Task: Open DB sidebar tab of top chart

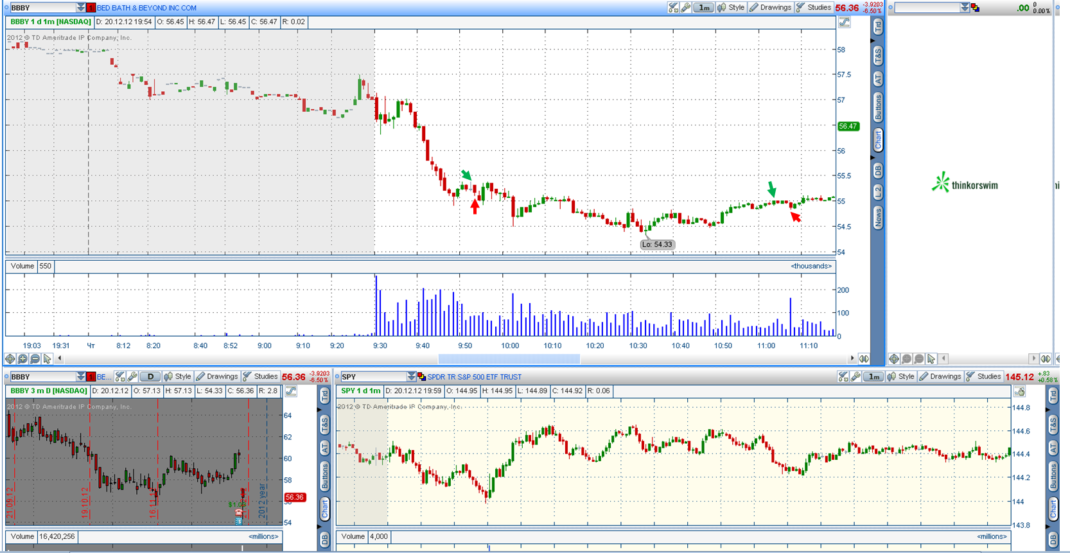Action: (878, 171)
